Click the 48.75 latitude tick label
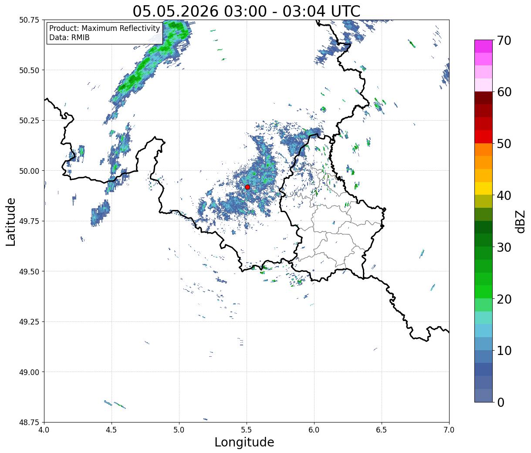Image resolution: width=531 pixels, height=453 pixels. 30,422
